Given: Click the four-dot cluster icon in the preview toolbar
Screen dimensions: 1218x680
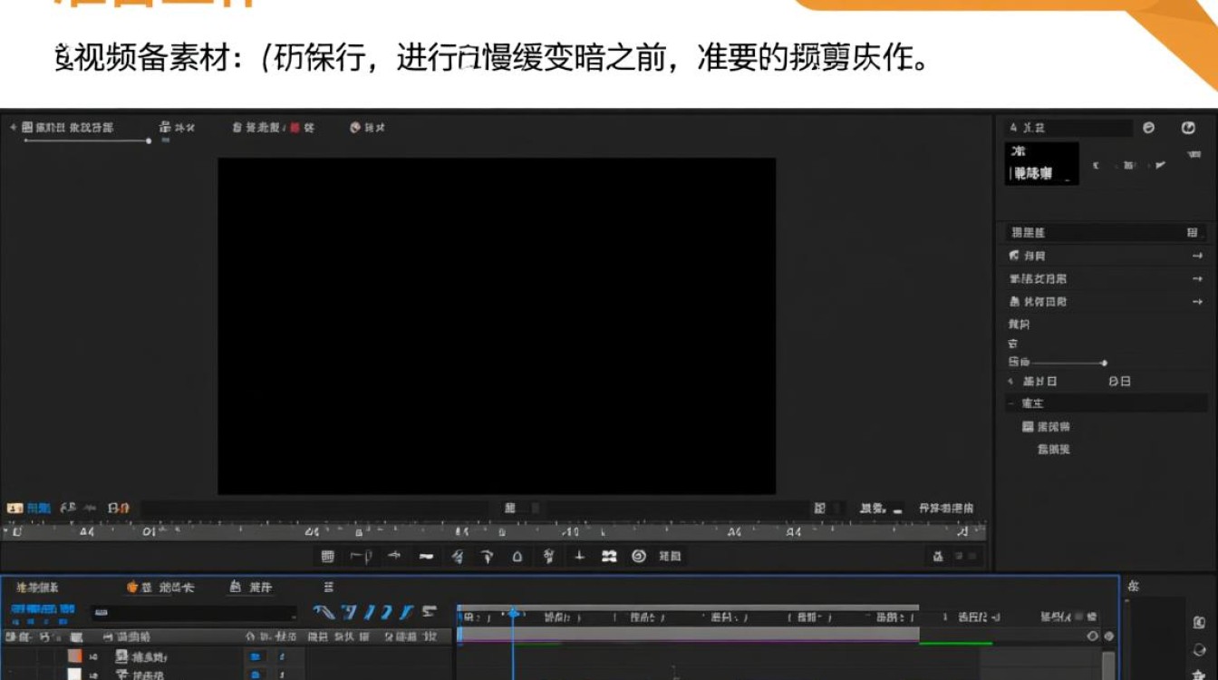Looking at the screenshot, I should pyautogui.click(x=609, y=556).
